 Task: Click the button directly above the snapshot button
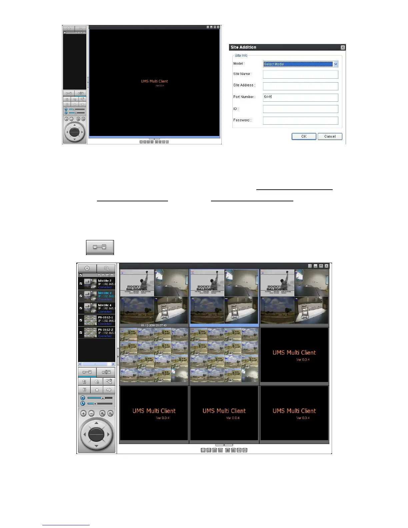point(97,381)
